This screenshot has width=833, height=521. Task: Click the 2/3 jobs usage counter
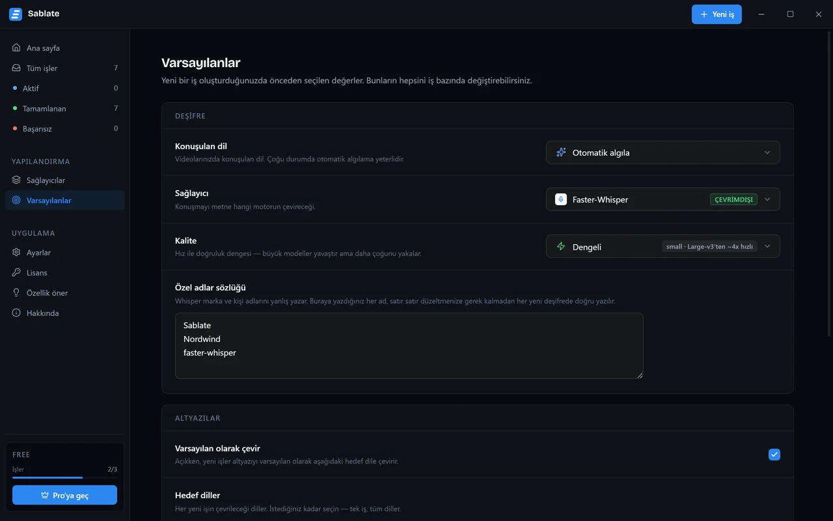coord(113,469)
